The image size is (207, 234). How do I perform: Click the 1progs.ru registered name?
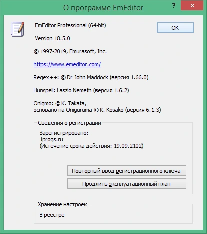[51, 139]
